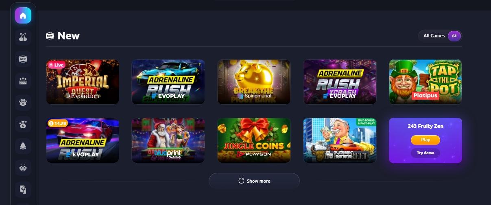The image size is (491, 205).
Task: Select the cherries icon in sidebar
Action: point(23,37)
